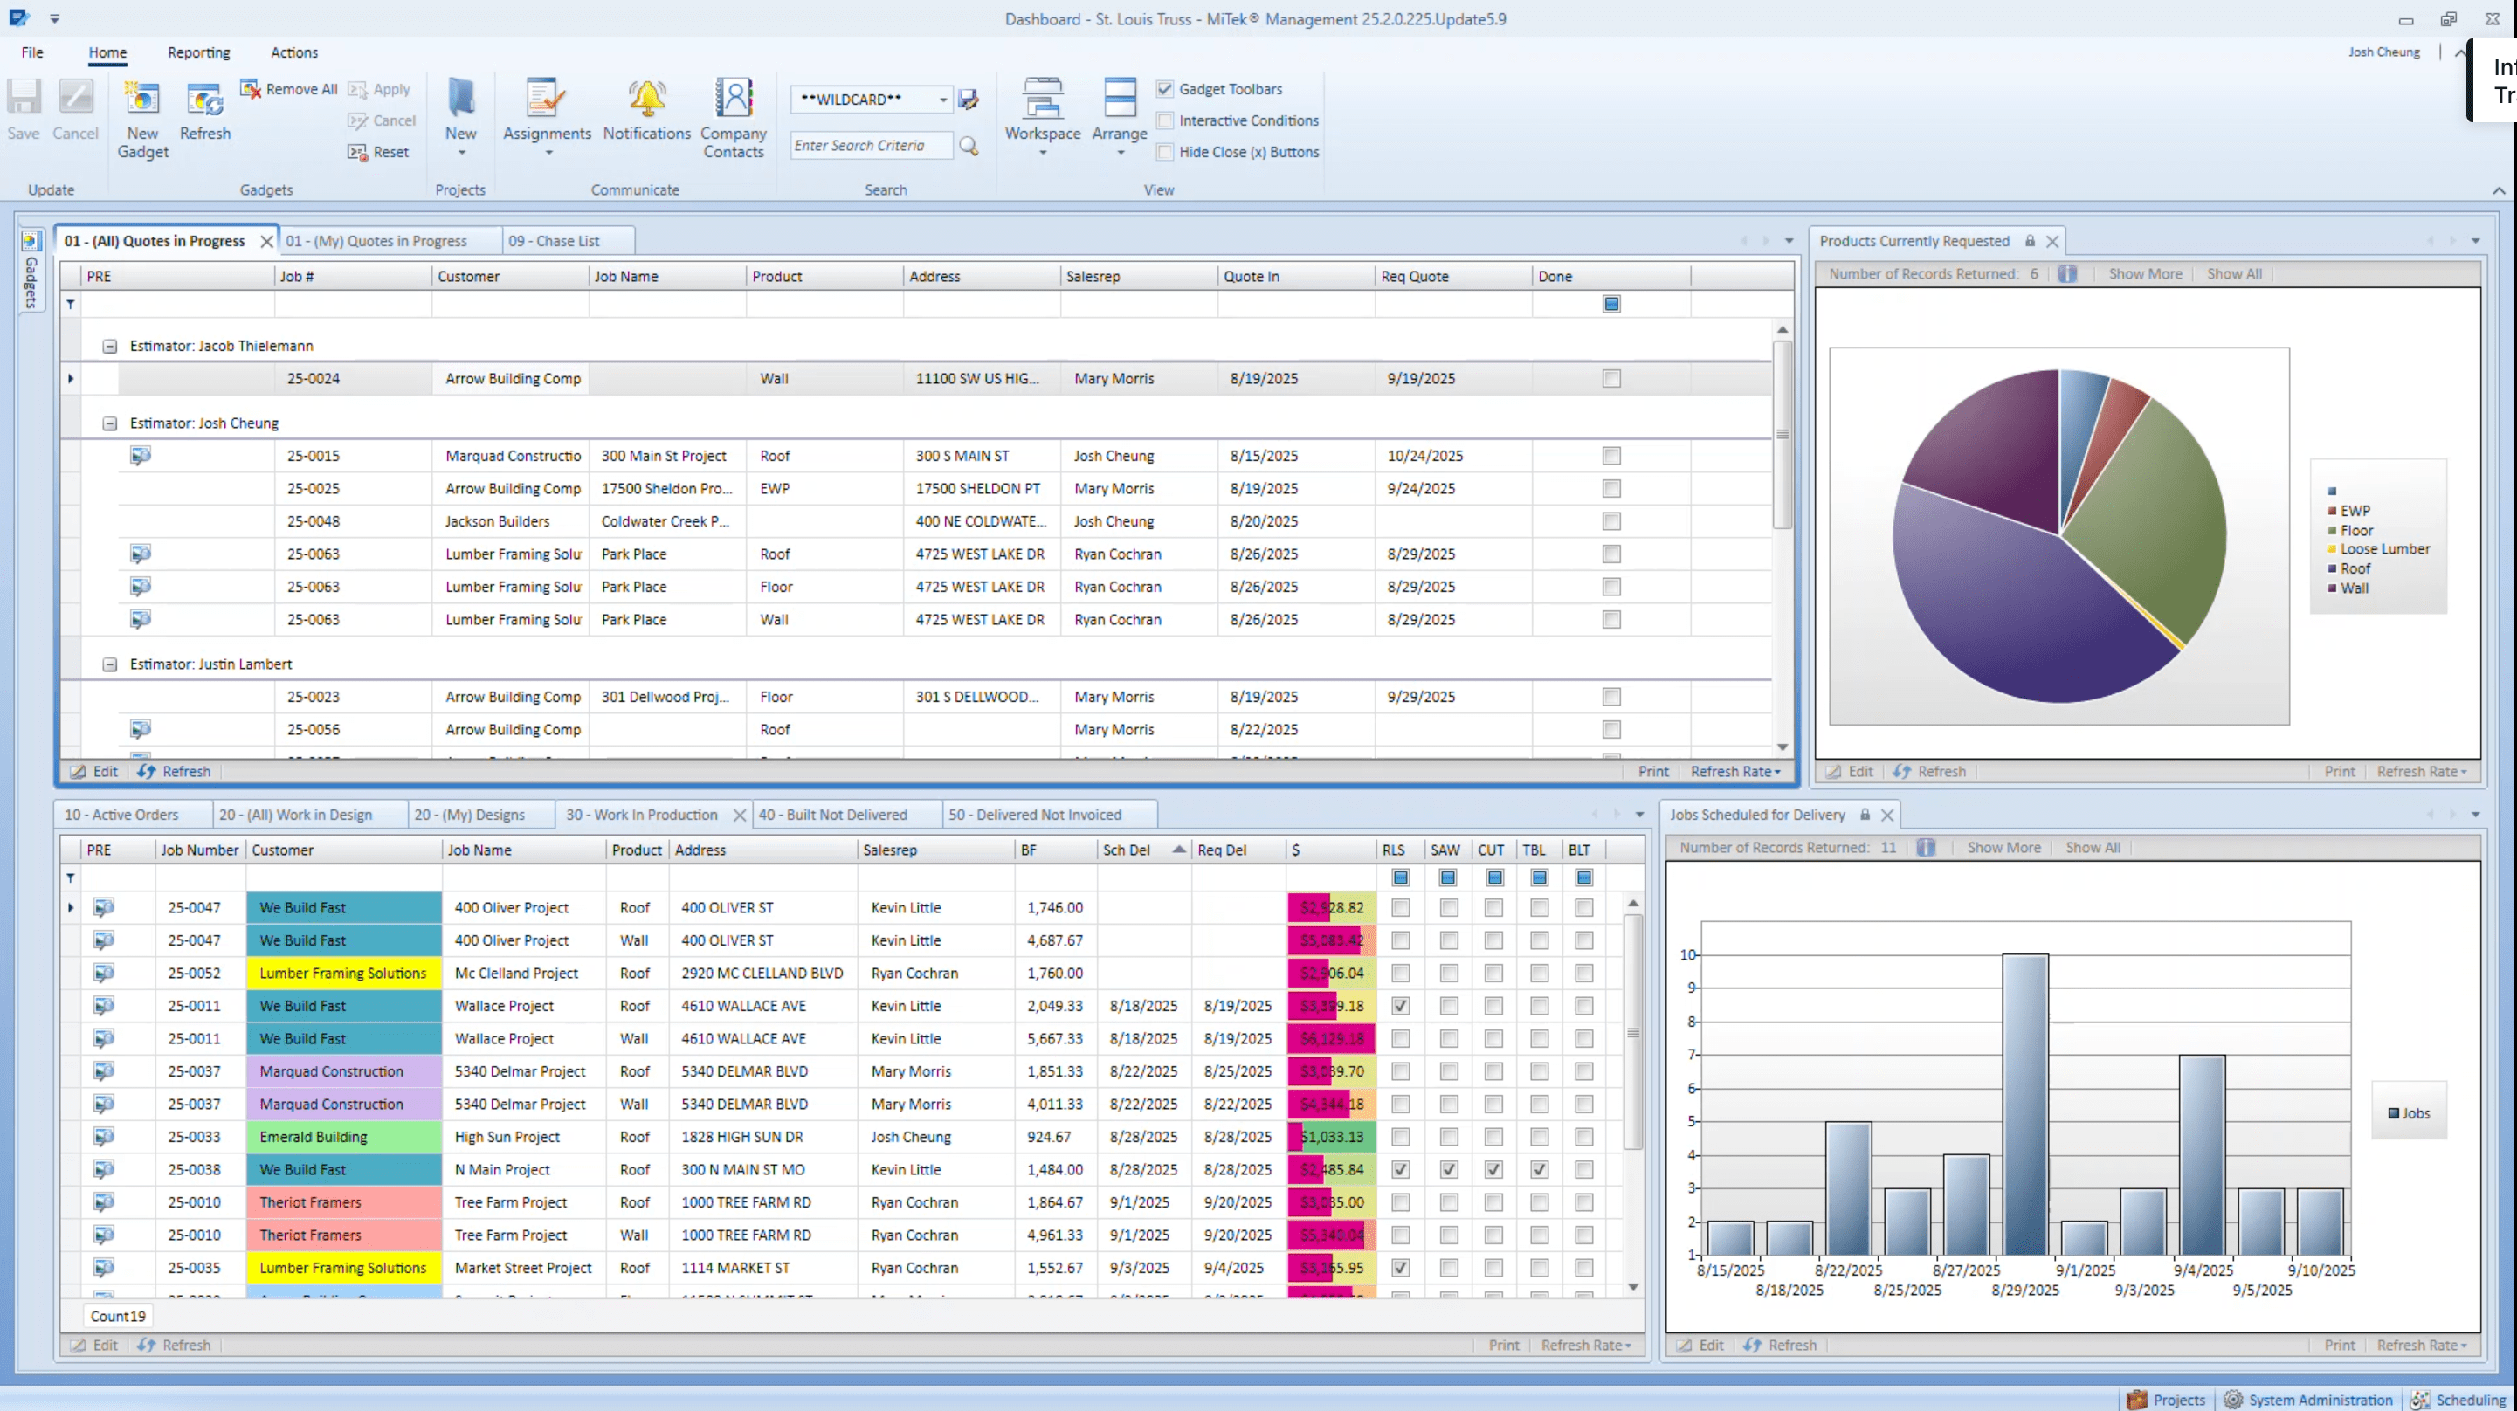2517x1411 pixels.
Task: Click the search magnifier icon
Action: click(x=969, y=146)
